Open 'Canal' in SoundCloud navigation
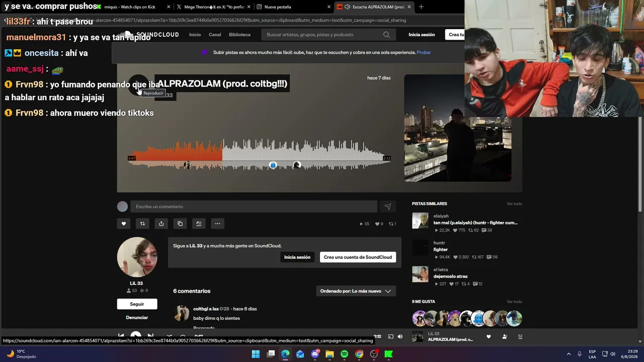 (x=215, y=35)
